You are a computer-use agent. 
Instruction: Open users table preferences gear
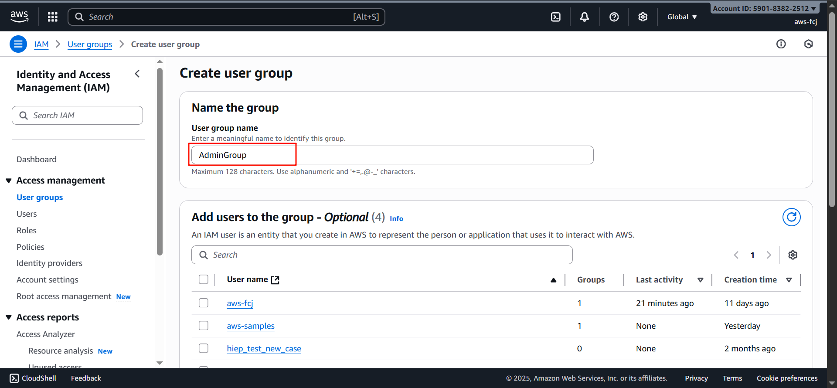793,255
